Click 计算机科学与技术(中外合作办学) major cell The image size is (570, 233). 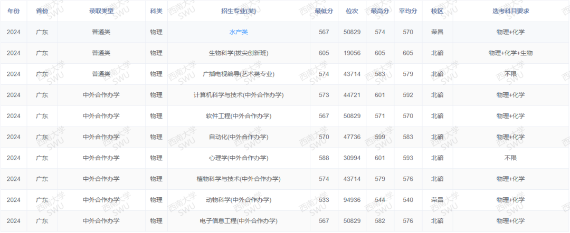(x=239, y=95)
